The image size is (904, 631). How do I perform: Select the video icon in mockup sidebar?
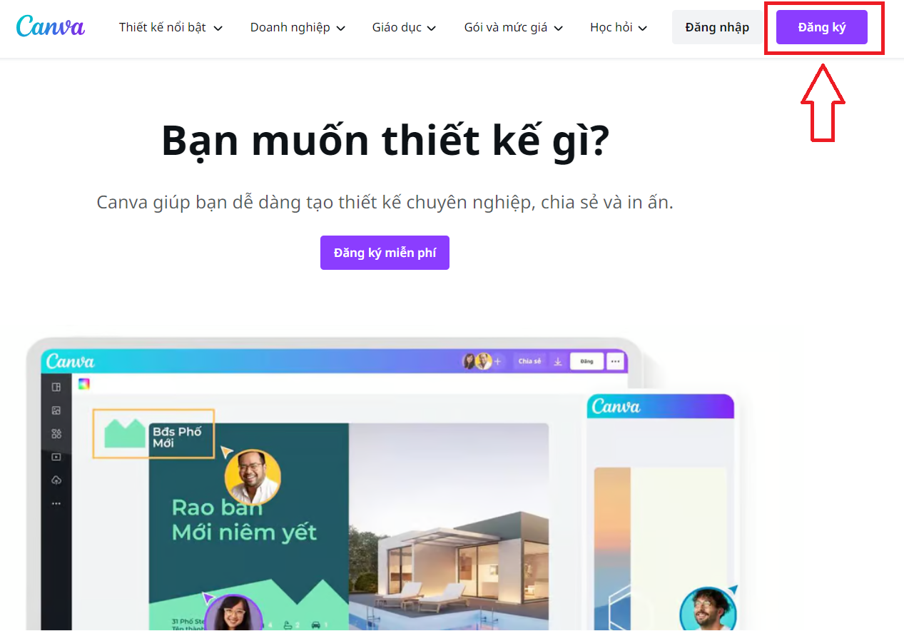pyautogui.click(x=56, y=457)
